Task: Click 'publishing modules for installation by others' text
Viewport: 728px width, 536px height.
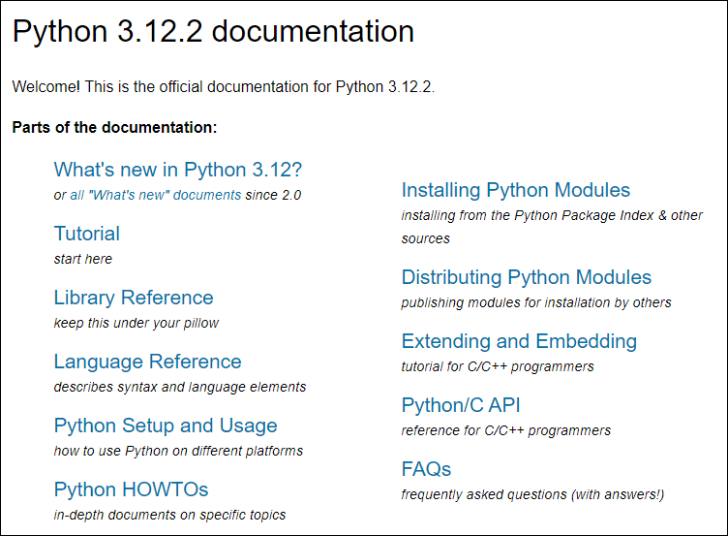Action: click(536, 302)
